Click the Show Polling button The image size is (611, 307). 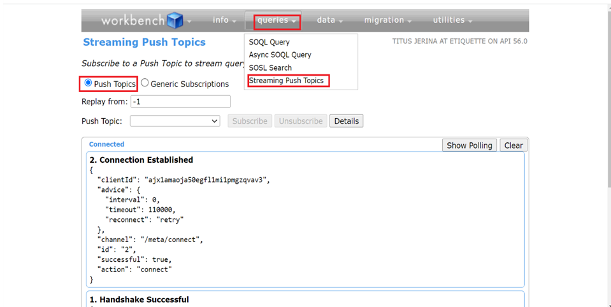470,146
